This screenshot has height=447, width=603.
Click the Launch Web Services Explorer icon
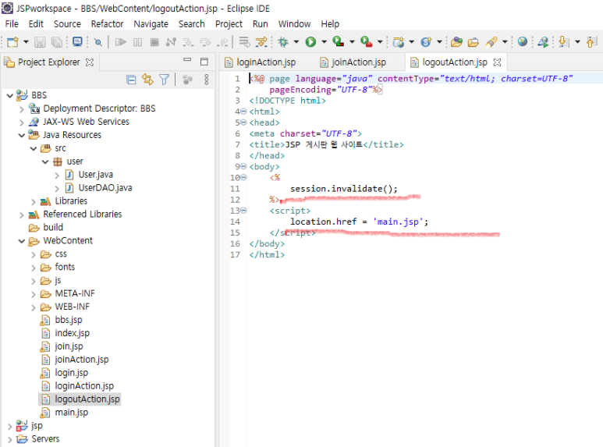543,41
